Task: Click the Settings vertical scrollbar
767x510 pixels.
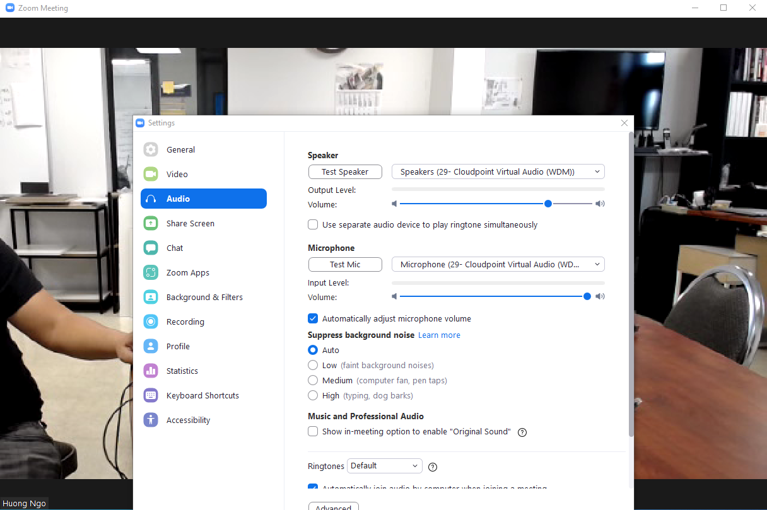Action: click(630, 284)
